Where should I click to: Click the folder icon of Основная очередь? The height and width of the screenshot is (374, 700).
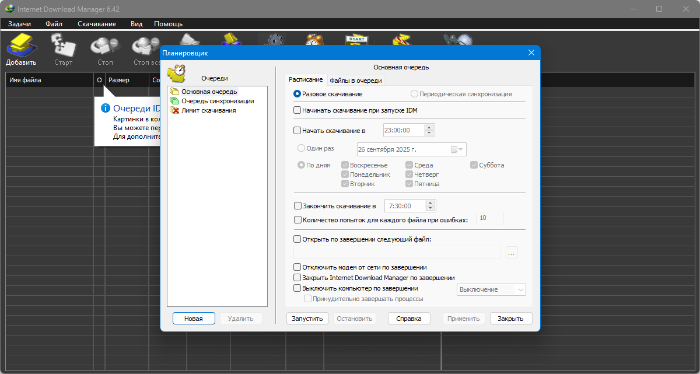(x=174, y=92)
